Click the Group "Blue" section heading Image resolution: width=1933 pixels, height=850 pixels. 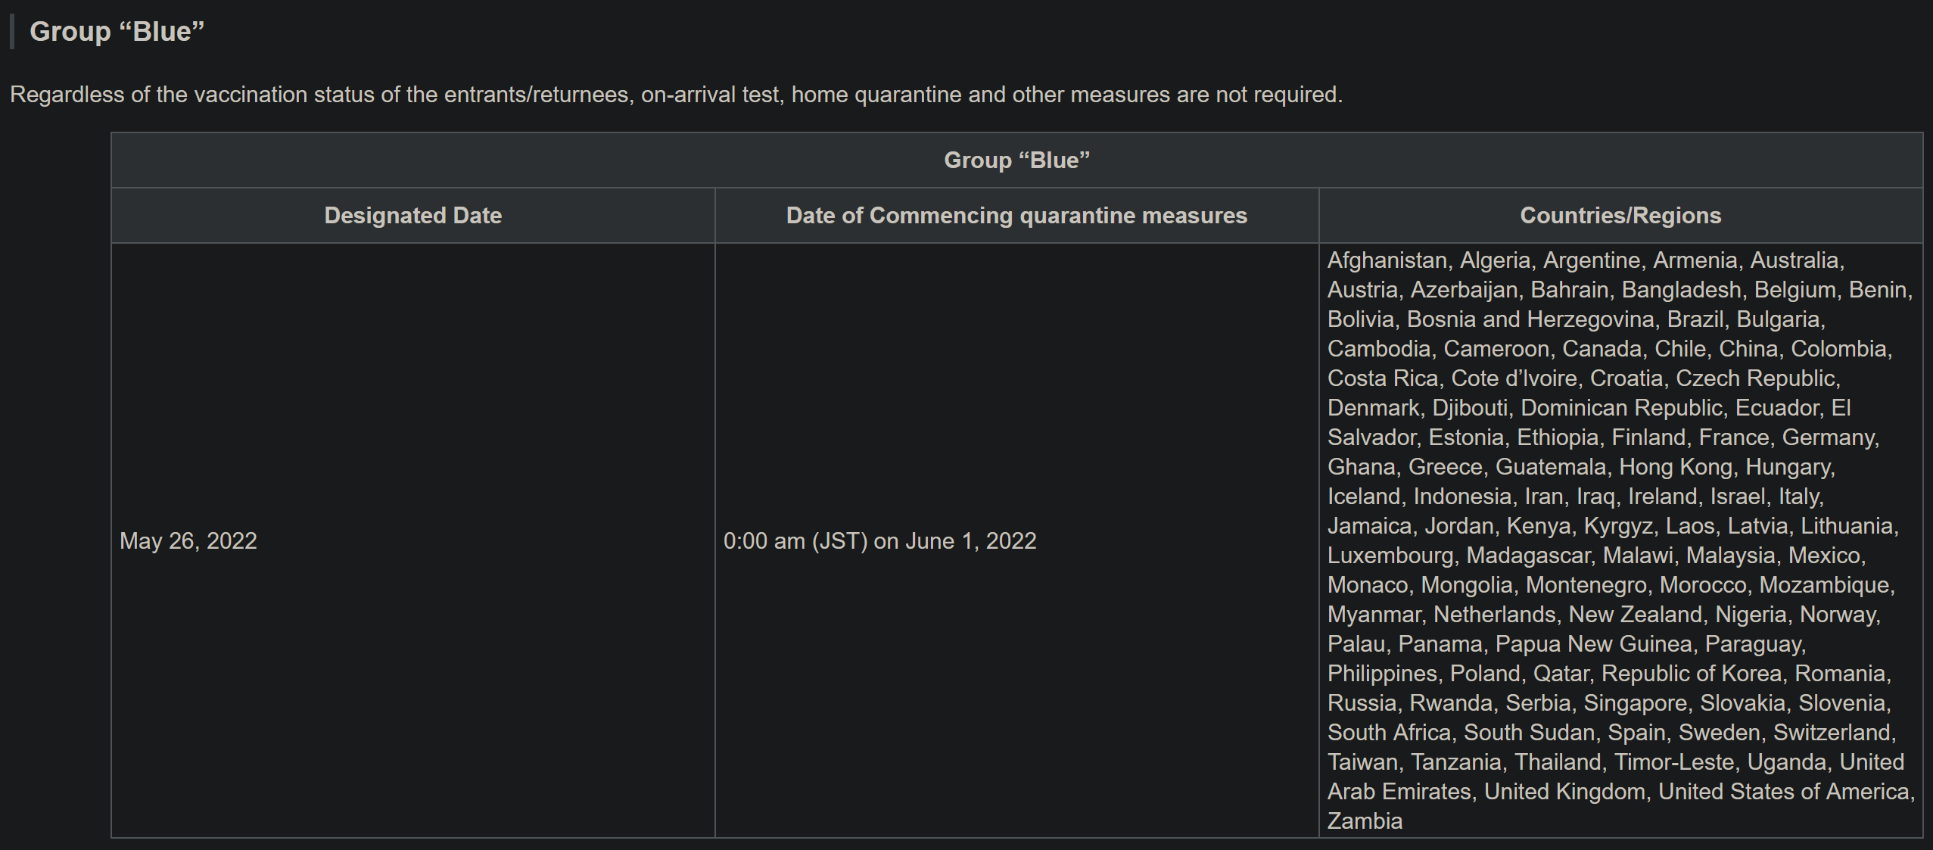coord(117,32)
